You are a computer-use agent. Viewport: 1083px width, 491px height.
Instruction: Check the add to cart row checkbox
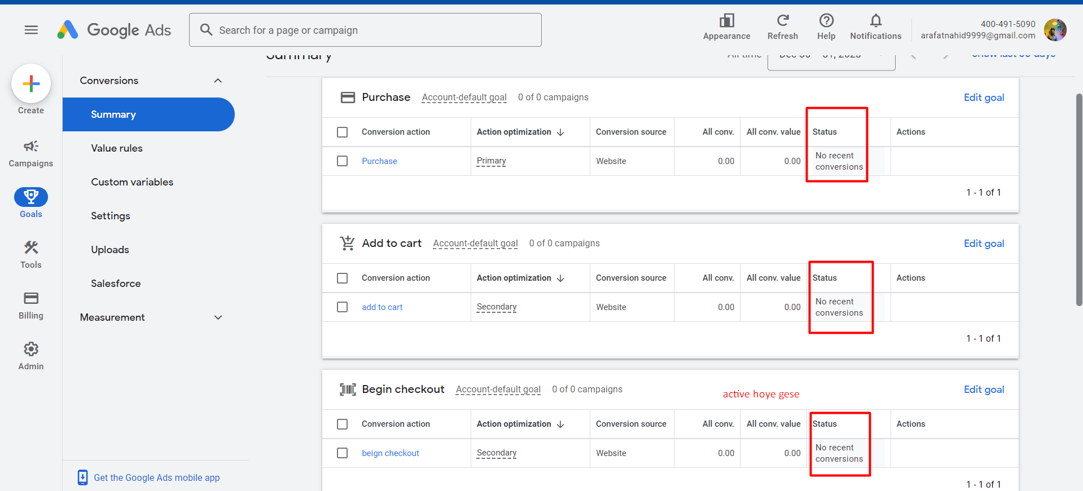tap(342, 307)
